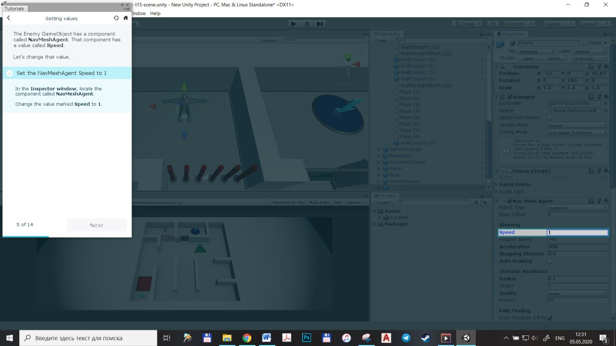This screenshot has height=346, width=616.
Task: Open Enemy (Script) settings gear icon
Action: pos(605,171)
